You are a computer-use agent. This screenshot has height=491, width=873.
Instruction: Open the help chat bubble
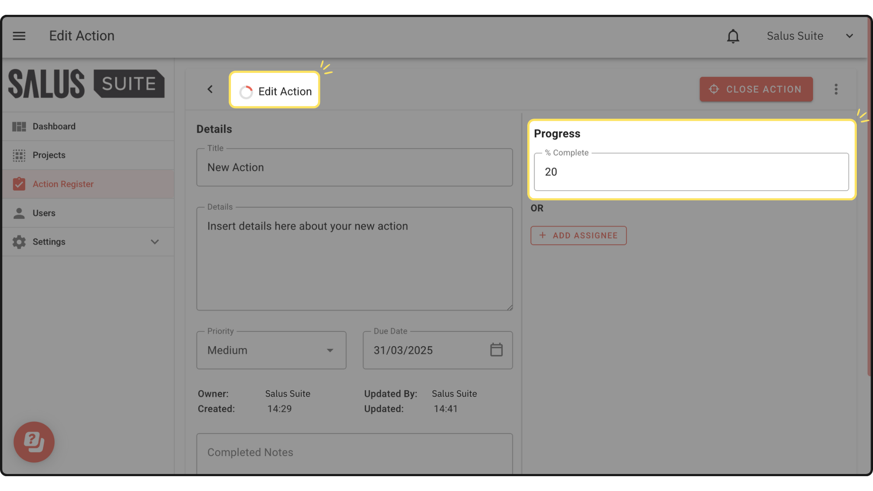34,442
